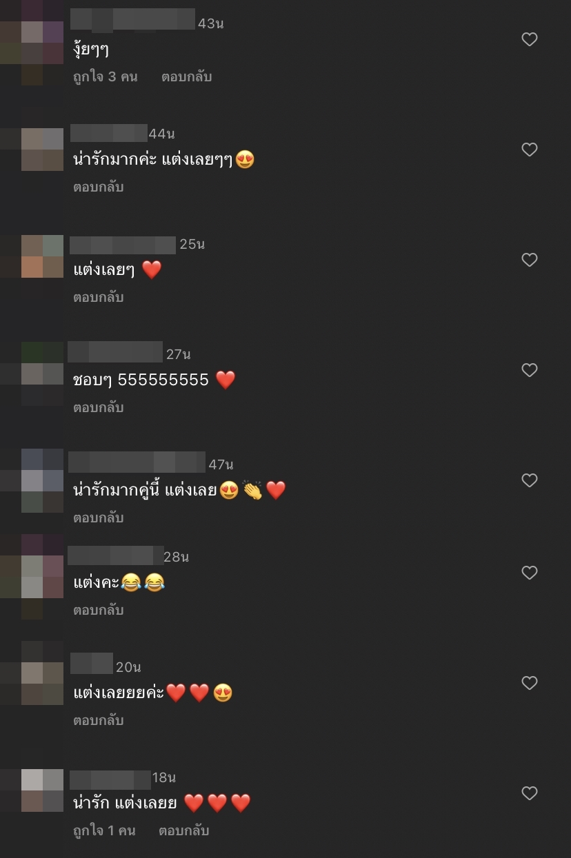Open username above "น่ารักมากคู่นี้ แต่งเลย" comment
The width and height of the screenshot is (571, 858).
(x=137, y=462)
